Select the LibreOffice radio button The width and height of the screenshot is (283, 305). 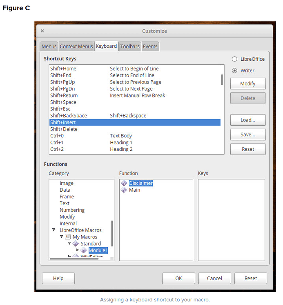point(234,59)
